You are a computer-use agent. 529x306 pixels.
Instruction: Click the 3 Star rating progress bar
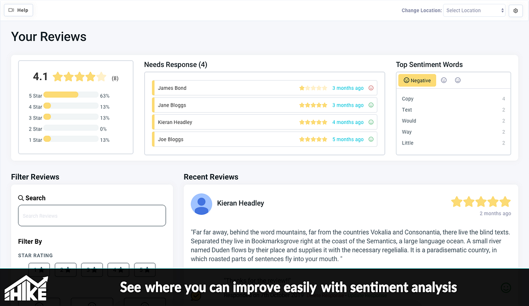click(x=71, y=117)
